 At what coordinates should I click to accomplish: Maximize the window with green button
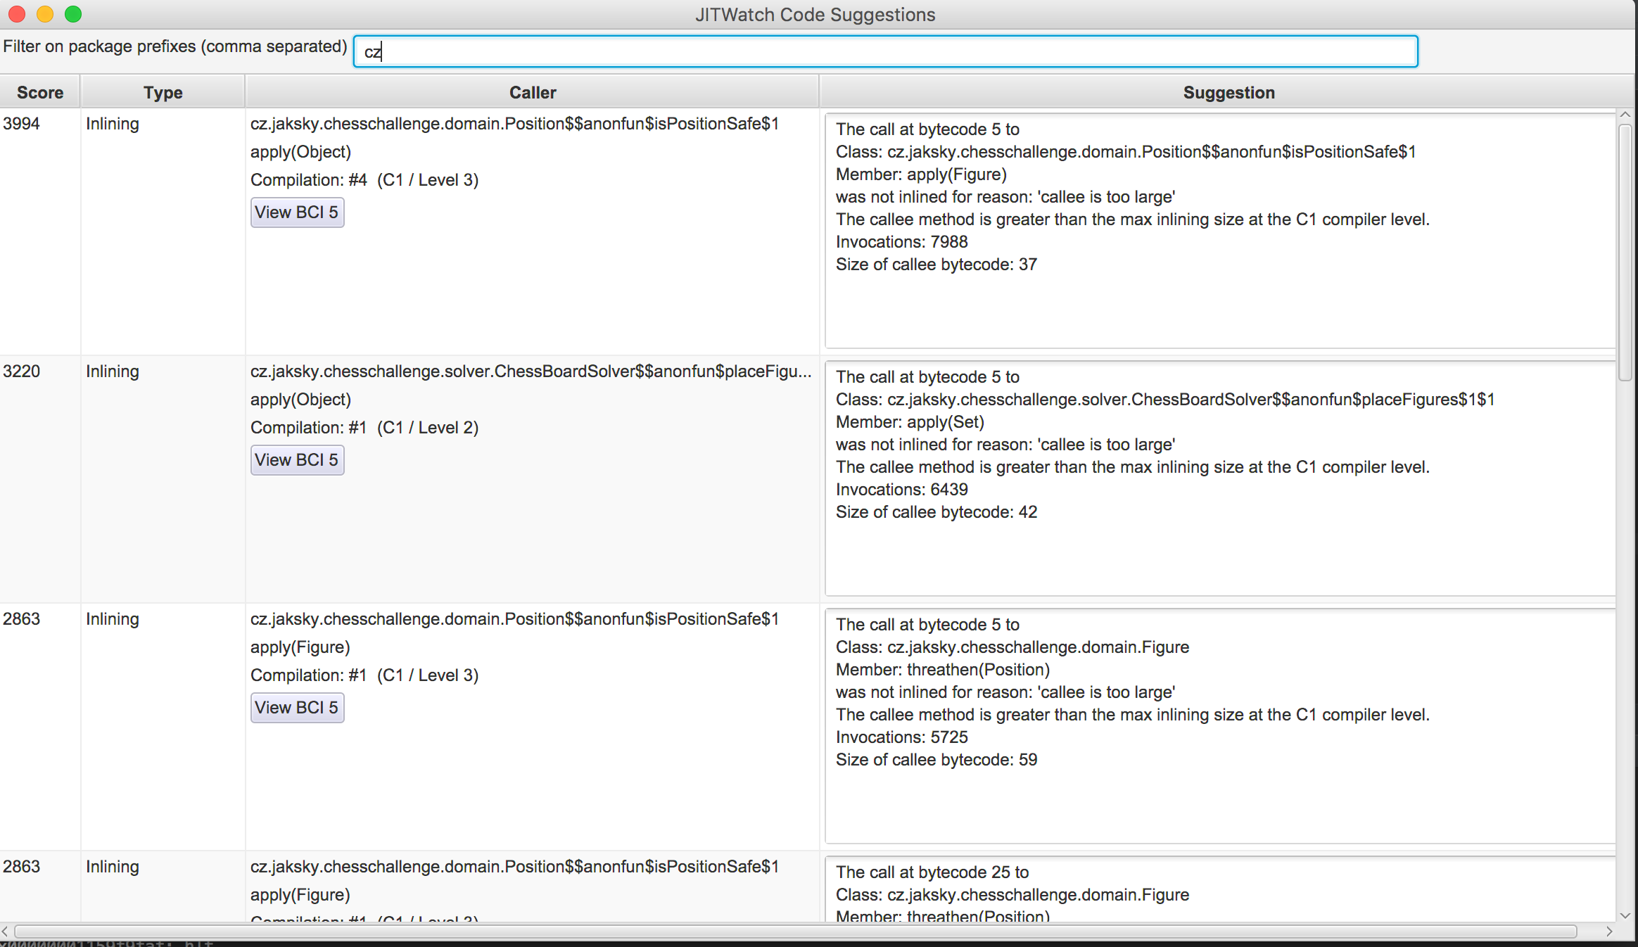[73, 14]
